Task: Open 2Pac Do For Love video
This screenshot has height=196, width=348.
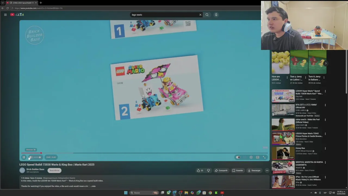Action: [x=308, y=178]
